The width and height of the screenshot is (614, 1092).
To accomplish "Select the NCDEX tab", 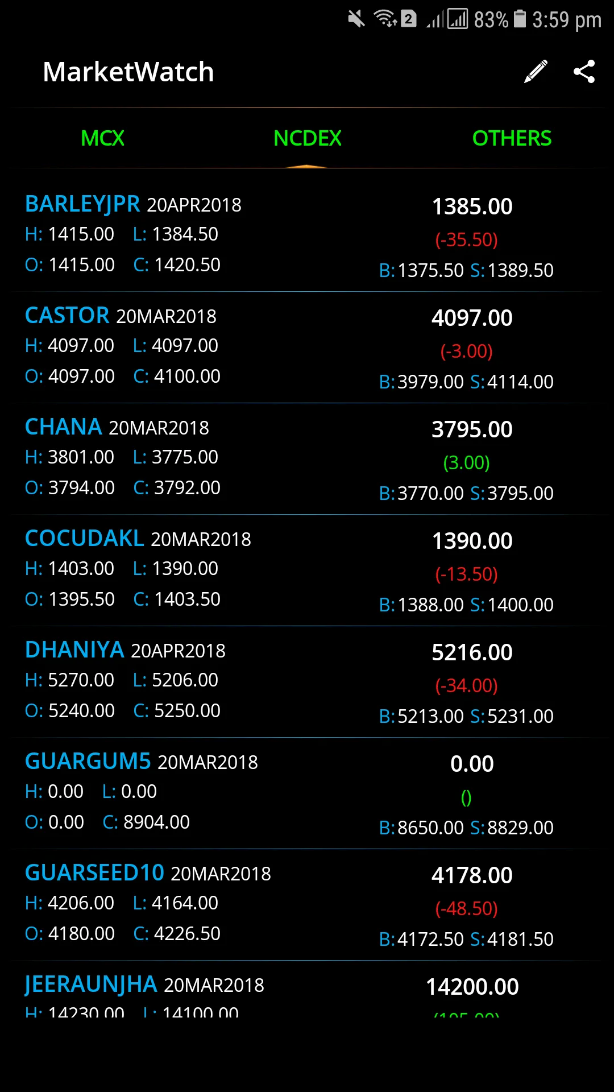I will (x=307, y=138).
